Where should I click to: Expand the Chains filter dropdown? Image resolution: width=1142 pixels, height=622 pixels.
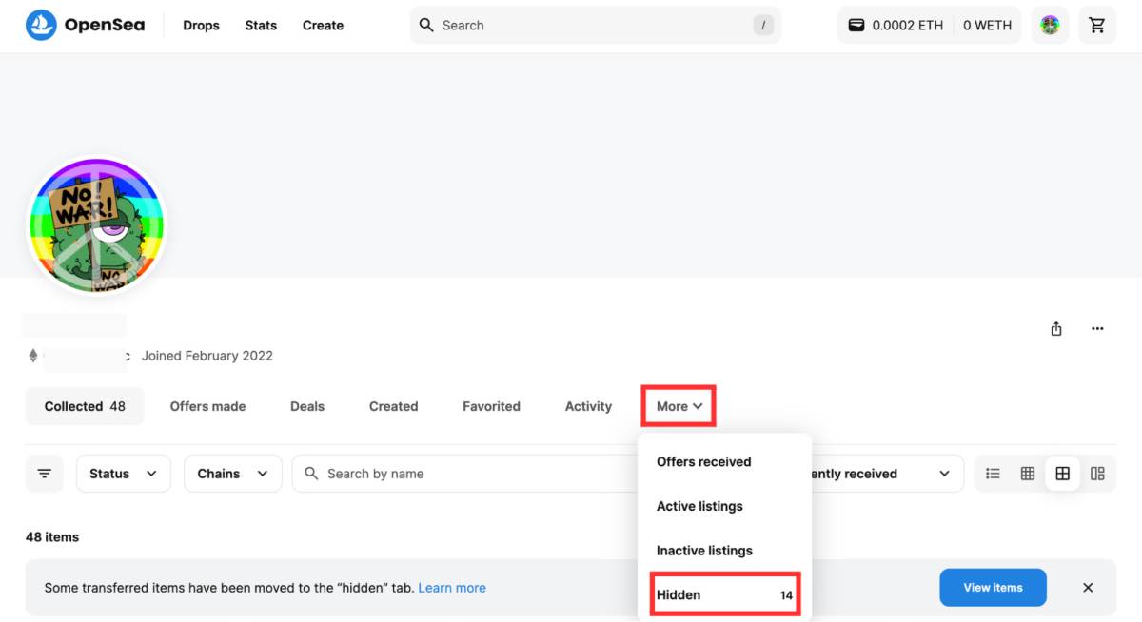coord(232,474)
